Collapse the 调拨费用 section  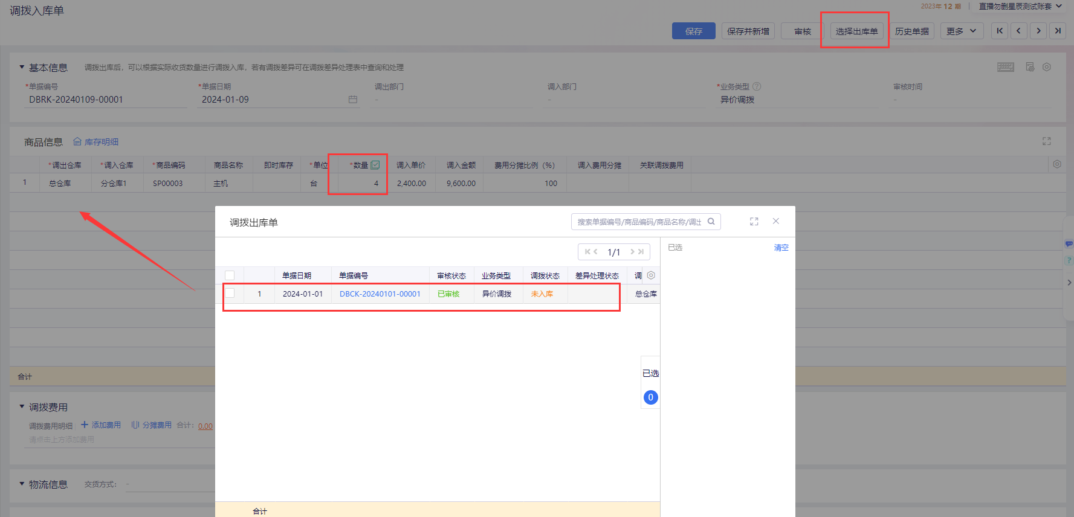[22, 406]
